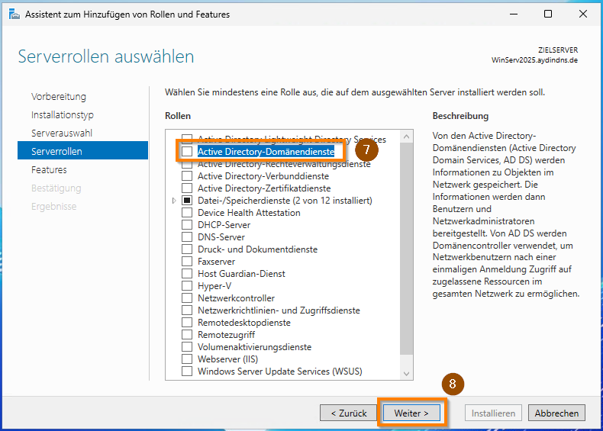This screenshot has width=603, height=431.
Task: Check Active Directory-Rechteverwaltungsdienste checkbox
Action: pyautogui.click(x=187, y=165)
